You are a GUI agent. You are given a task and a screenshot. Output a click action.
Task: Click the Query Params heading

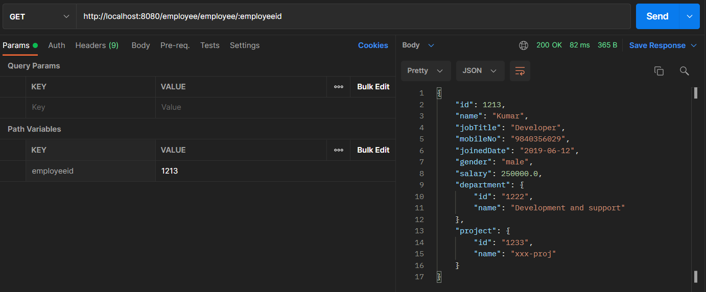point(34,66)
